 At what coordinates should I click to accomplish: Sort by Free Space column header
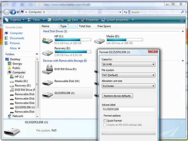click(x=106, y=26)
